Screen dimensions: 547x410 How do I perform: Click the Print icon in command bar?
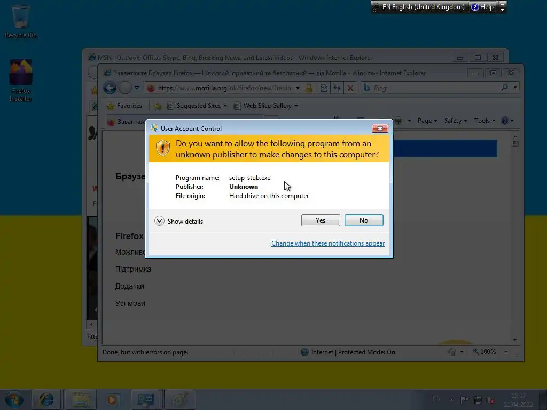click(x=398, y=121)
